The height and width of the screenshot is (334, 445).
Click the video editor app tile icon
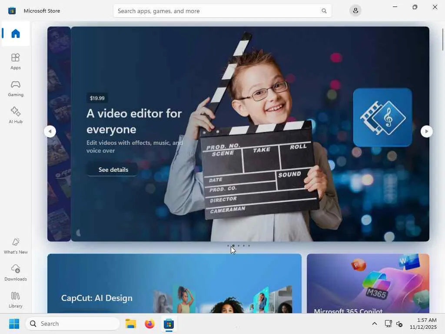382,117
